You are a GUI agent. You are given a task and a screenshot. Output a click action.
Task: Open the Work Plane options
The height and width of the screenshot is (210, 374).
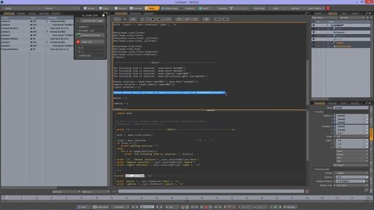[258, 8]
